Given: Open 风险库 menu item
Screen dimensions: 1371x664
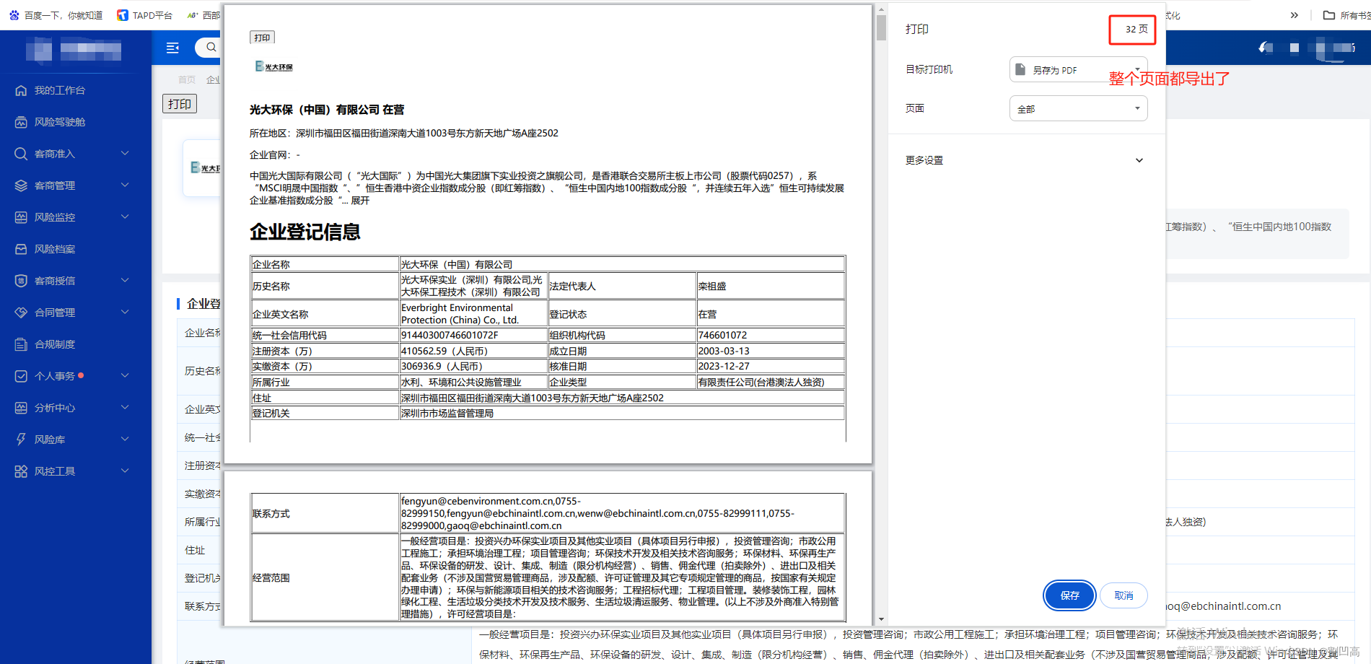Looking at the screenshot, I should [x=50, y=440].
